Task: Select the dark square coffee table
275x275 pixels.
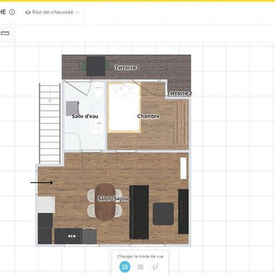Action: (163, 214)
